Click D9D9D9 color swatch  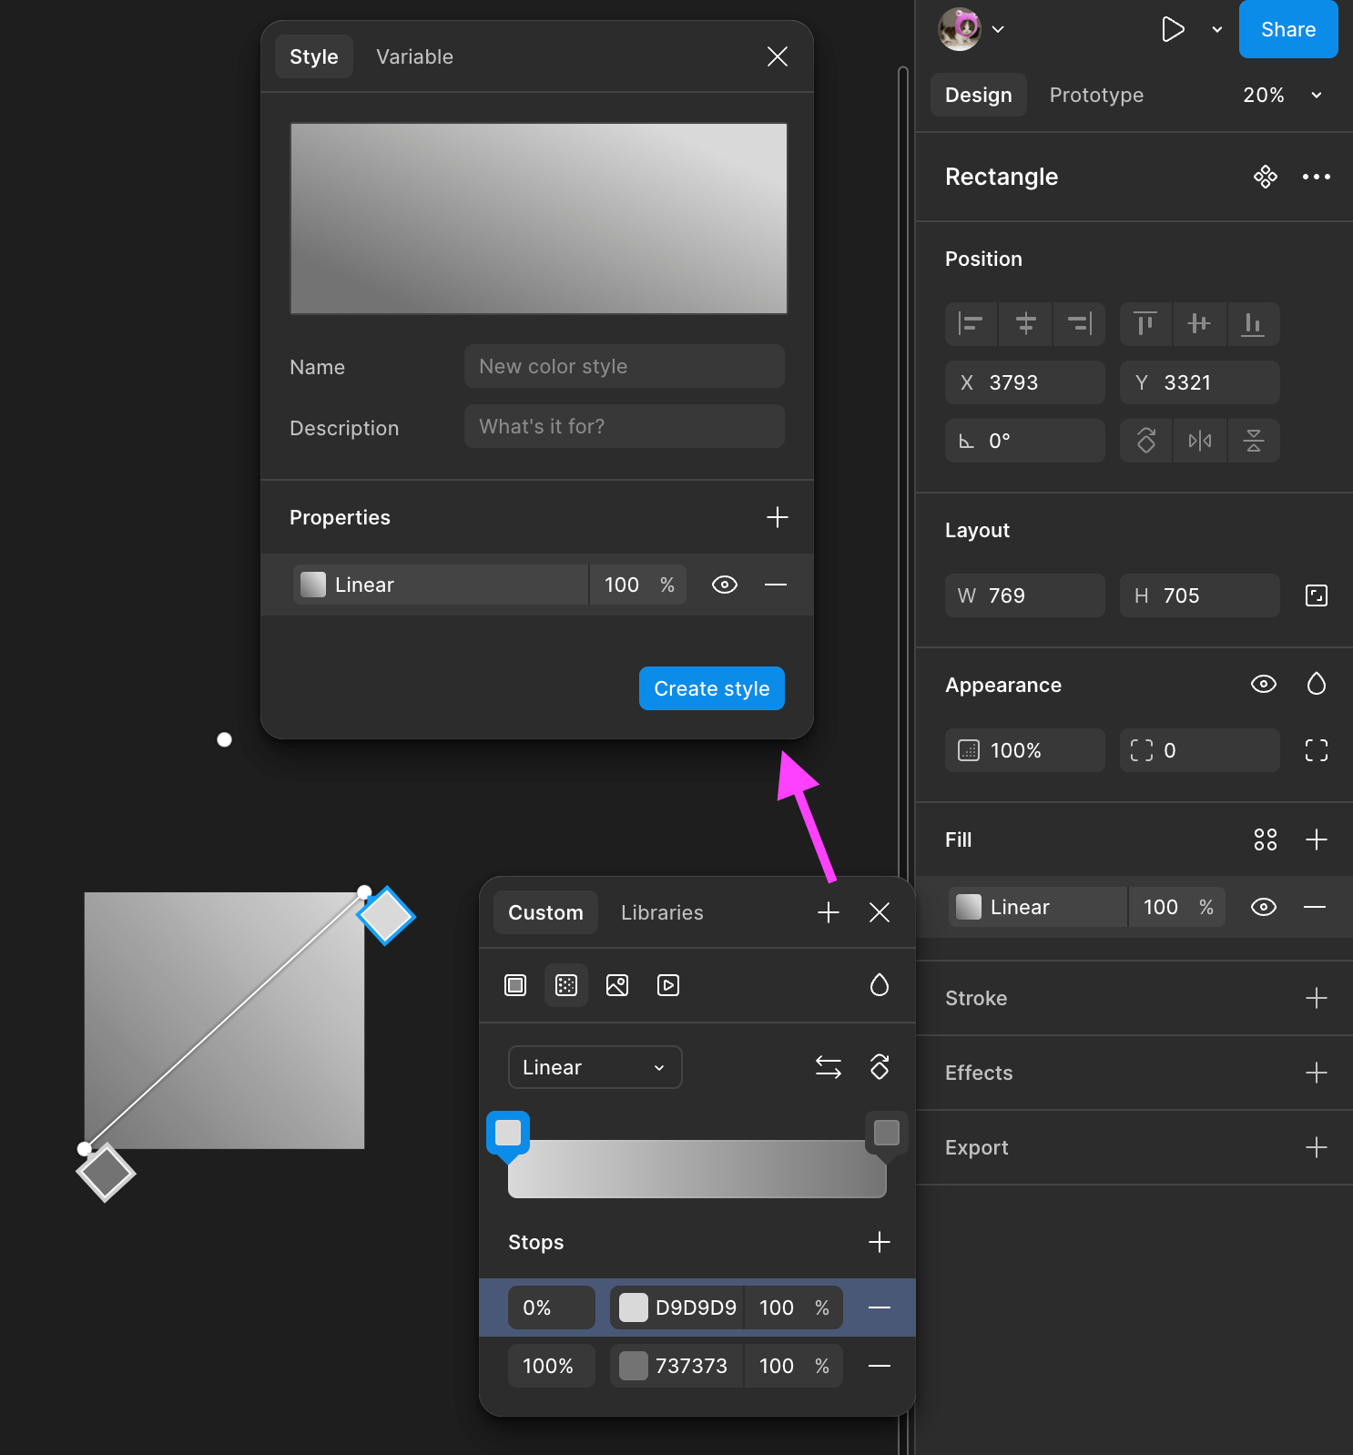click(634, 1307)
